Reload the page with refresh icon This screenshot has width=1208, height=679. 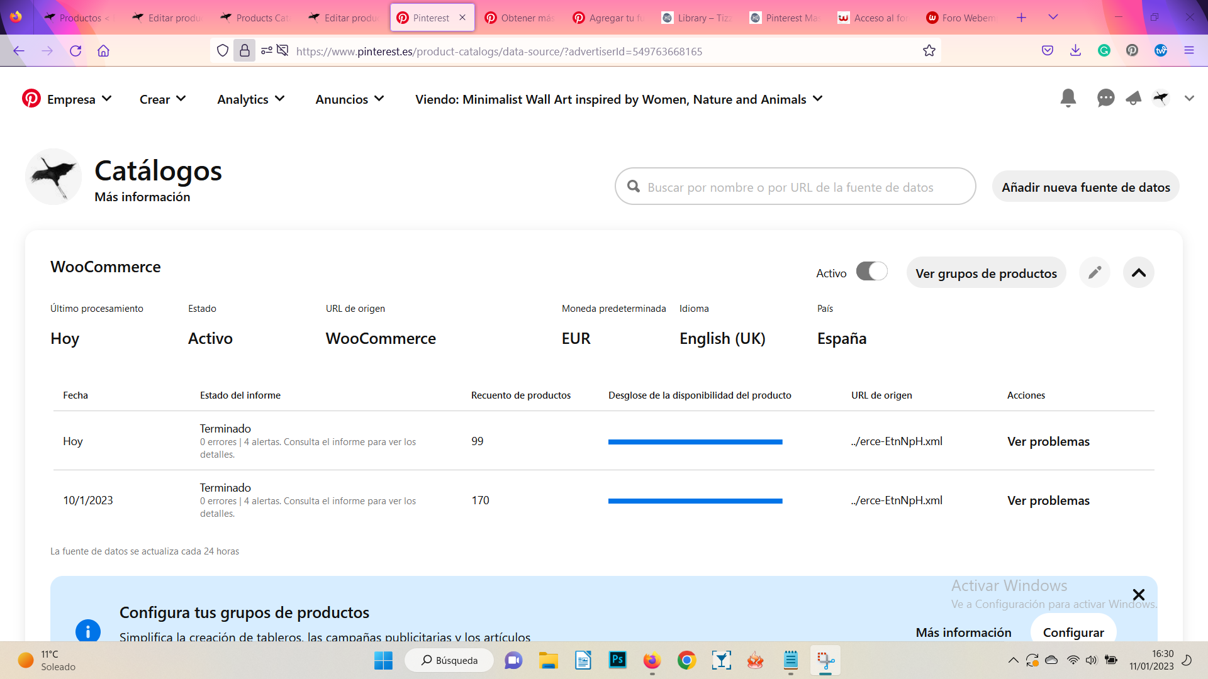(75, 51)
